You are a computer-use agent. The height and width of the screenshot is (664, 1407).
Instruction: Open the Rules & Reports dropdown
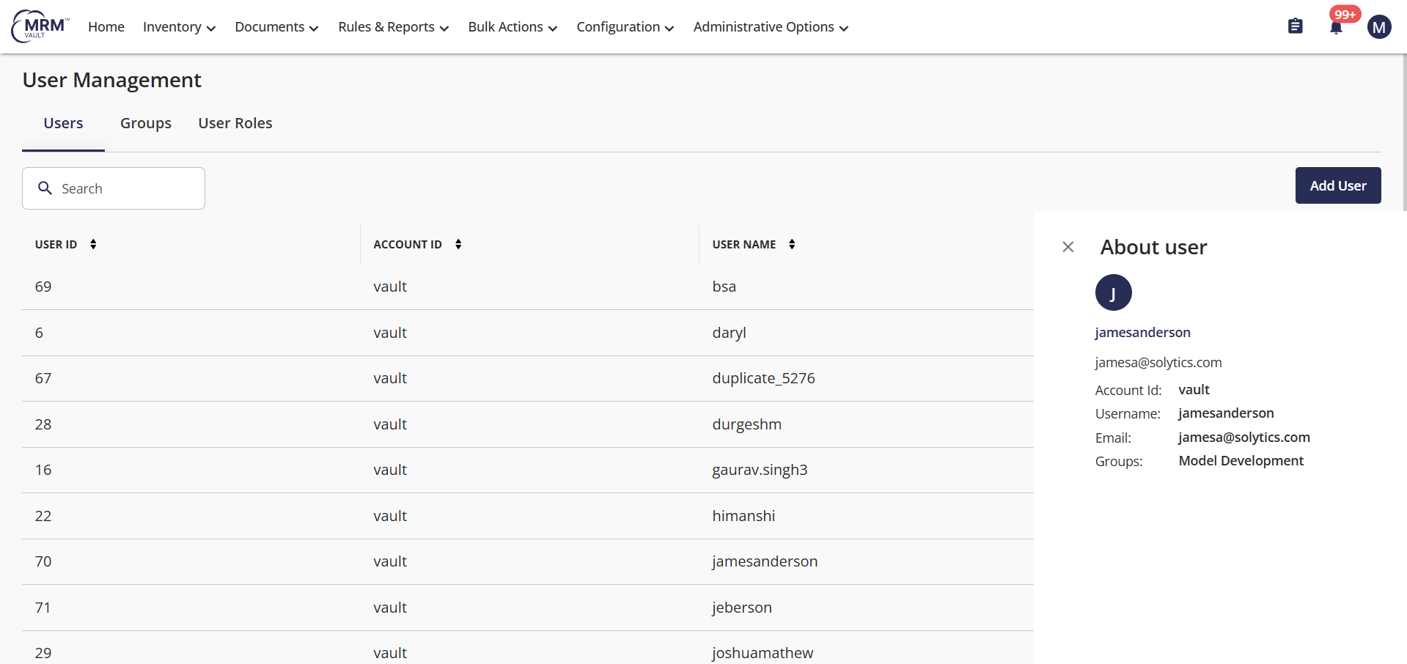(x=393, y=27)
